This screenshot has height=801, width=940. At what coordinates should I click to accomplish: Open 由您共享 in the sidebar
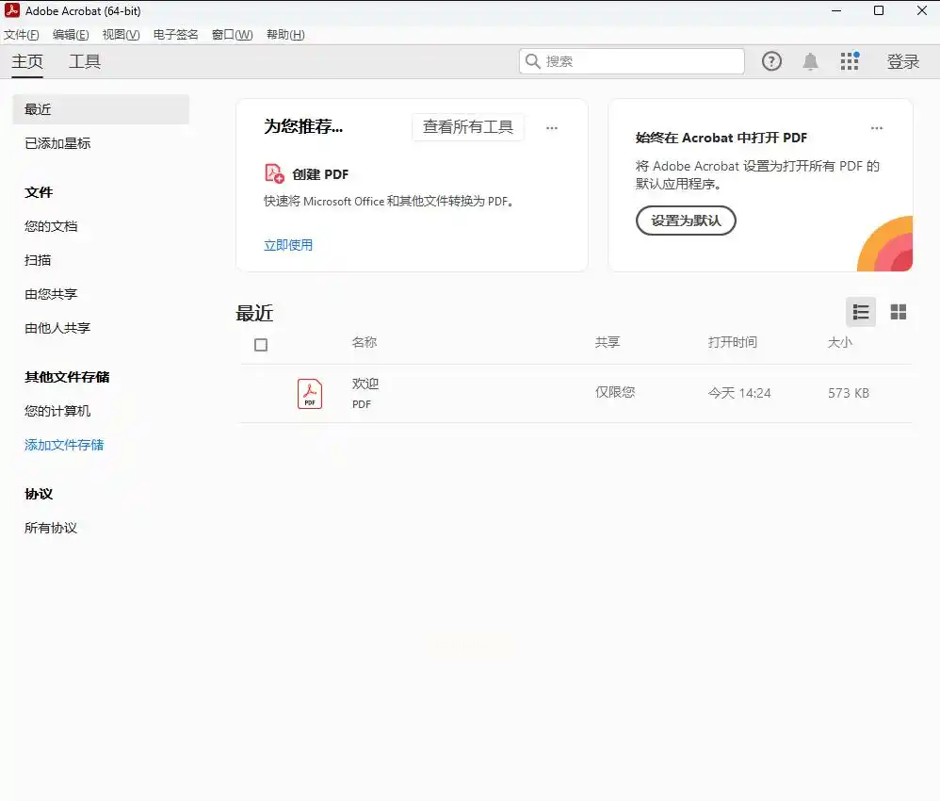point(51,294)
